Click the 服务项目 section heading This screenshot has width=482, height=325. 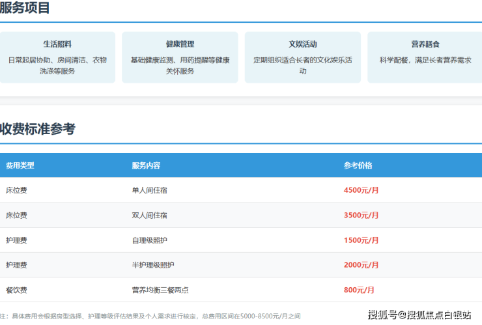point(25,8)
